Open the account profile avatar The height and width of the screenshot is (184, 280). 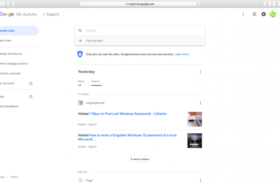273,14
